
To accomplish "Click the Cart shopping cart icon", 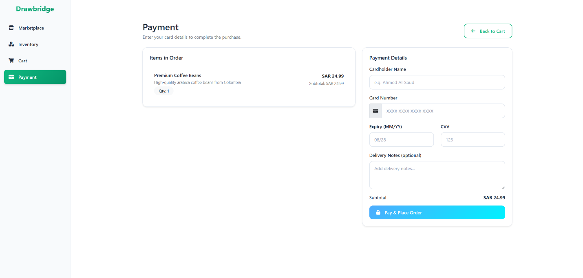I will (x=11, y=61).
